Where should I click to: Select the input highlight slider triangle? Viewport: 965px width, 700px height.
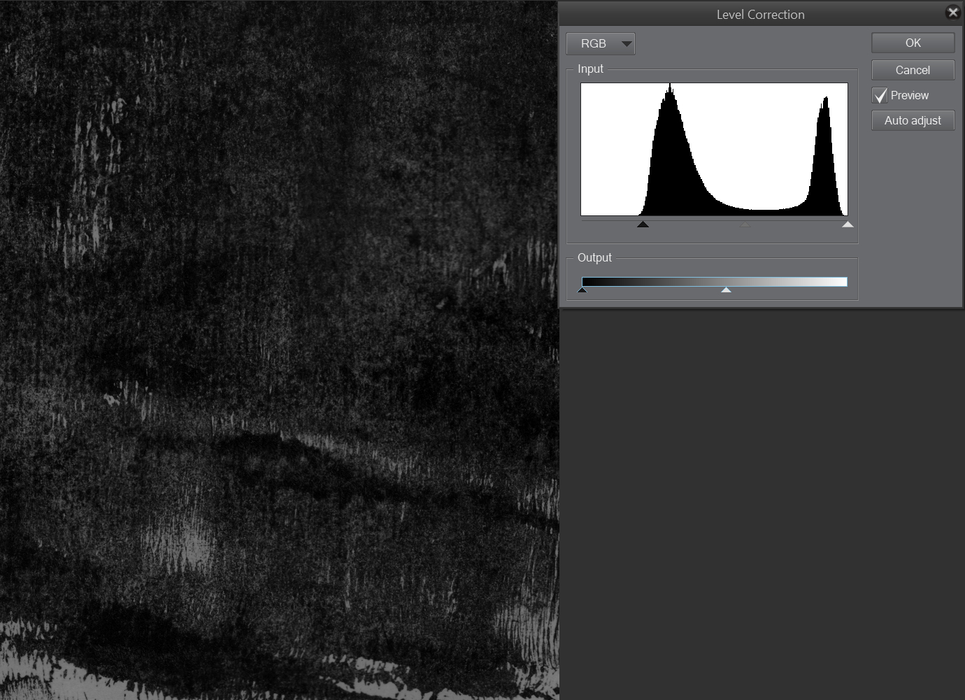[x=848, y=224]
